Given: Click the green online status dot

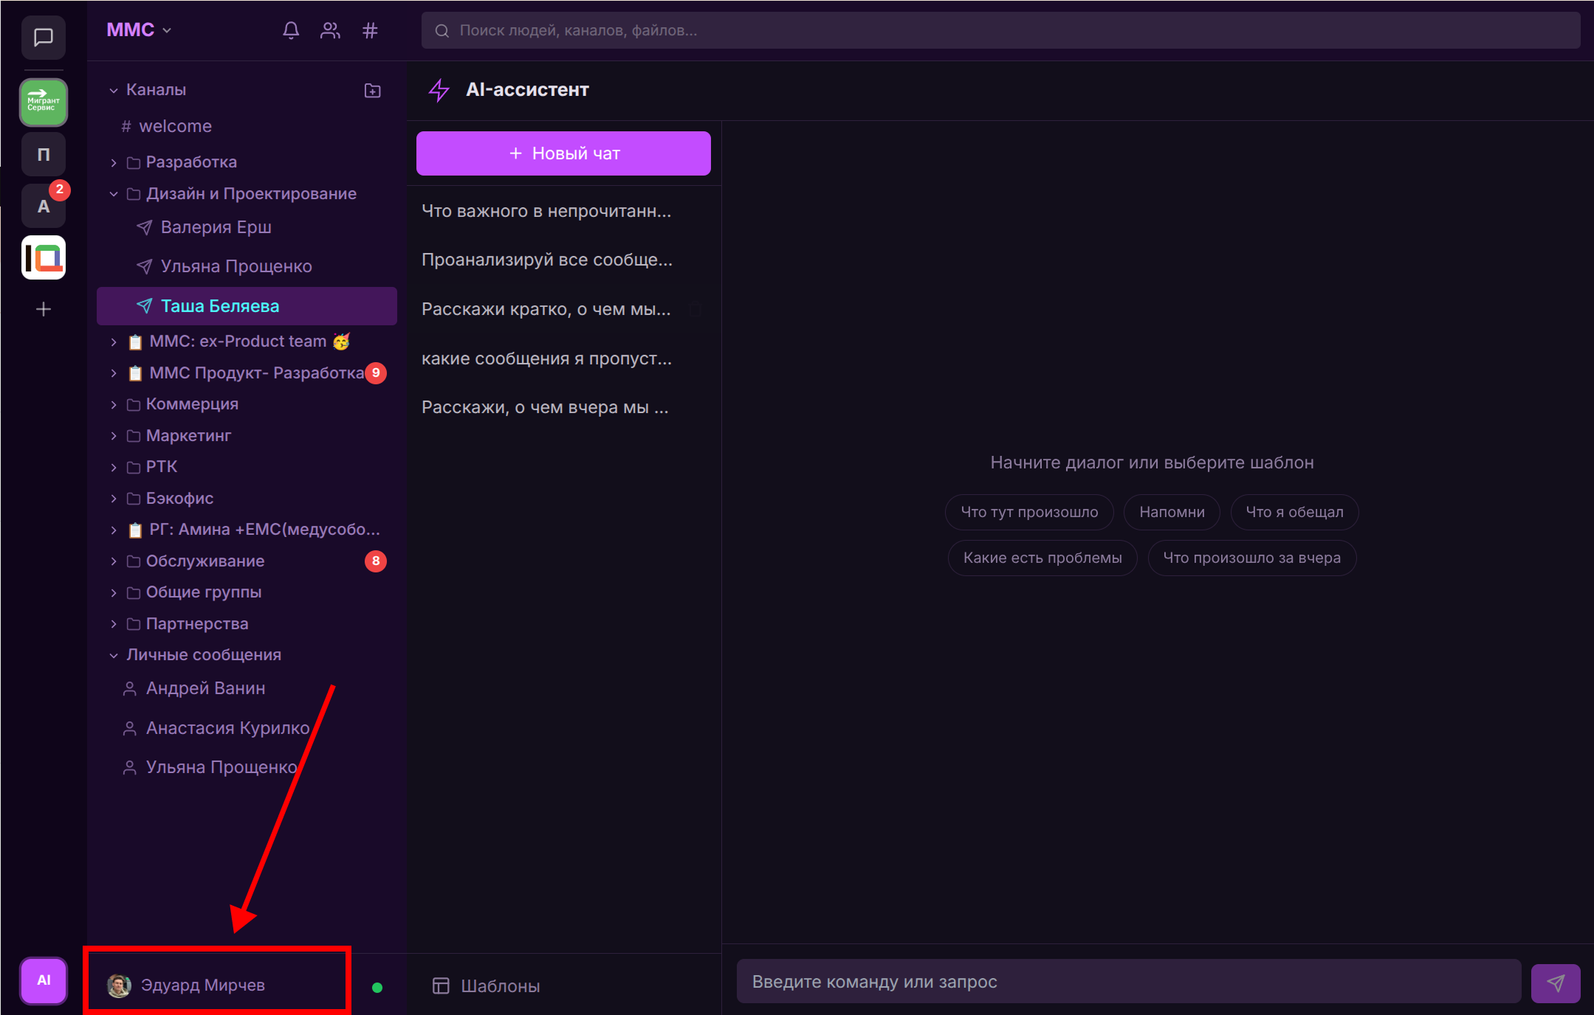Looking at the screenshot, I should tap(377, 985).
